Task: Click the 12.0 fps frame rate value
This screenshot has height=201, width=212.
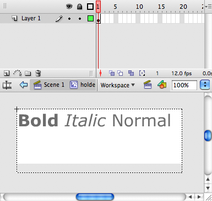Action: [182, 74]
